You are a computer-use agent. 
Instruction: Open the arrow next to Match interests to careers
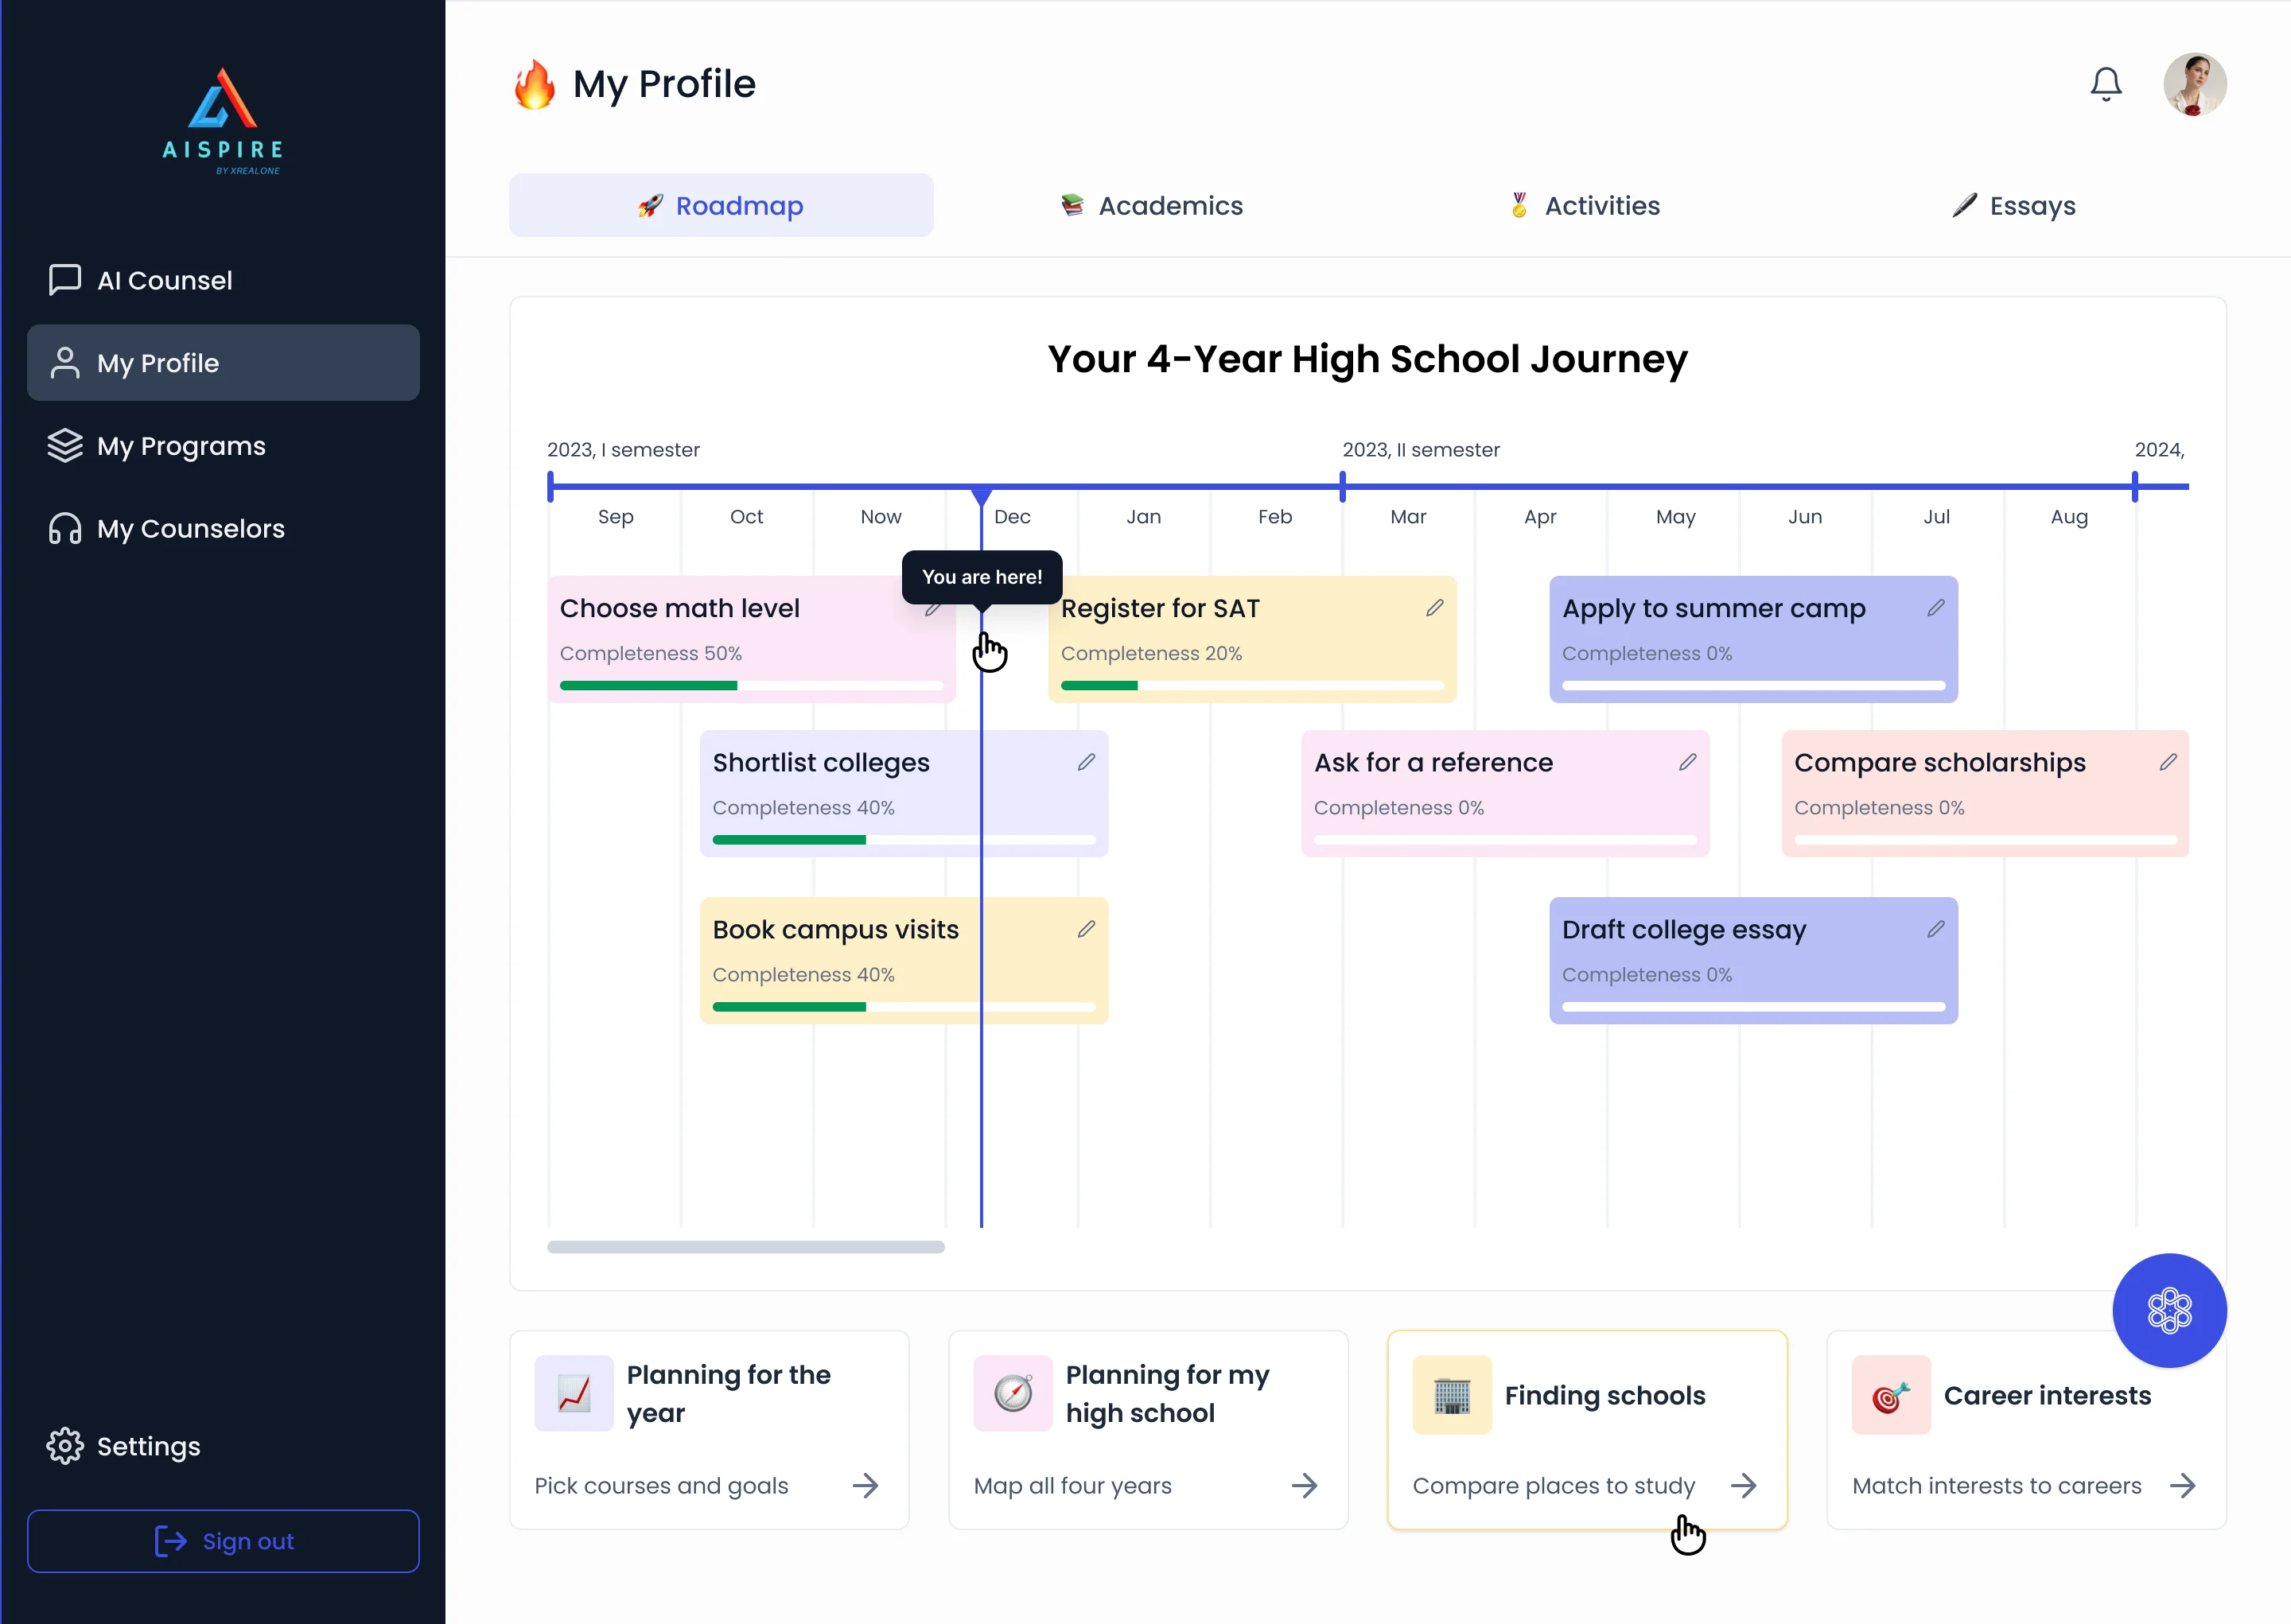point(2183,1486)
